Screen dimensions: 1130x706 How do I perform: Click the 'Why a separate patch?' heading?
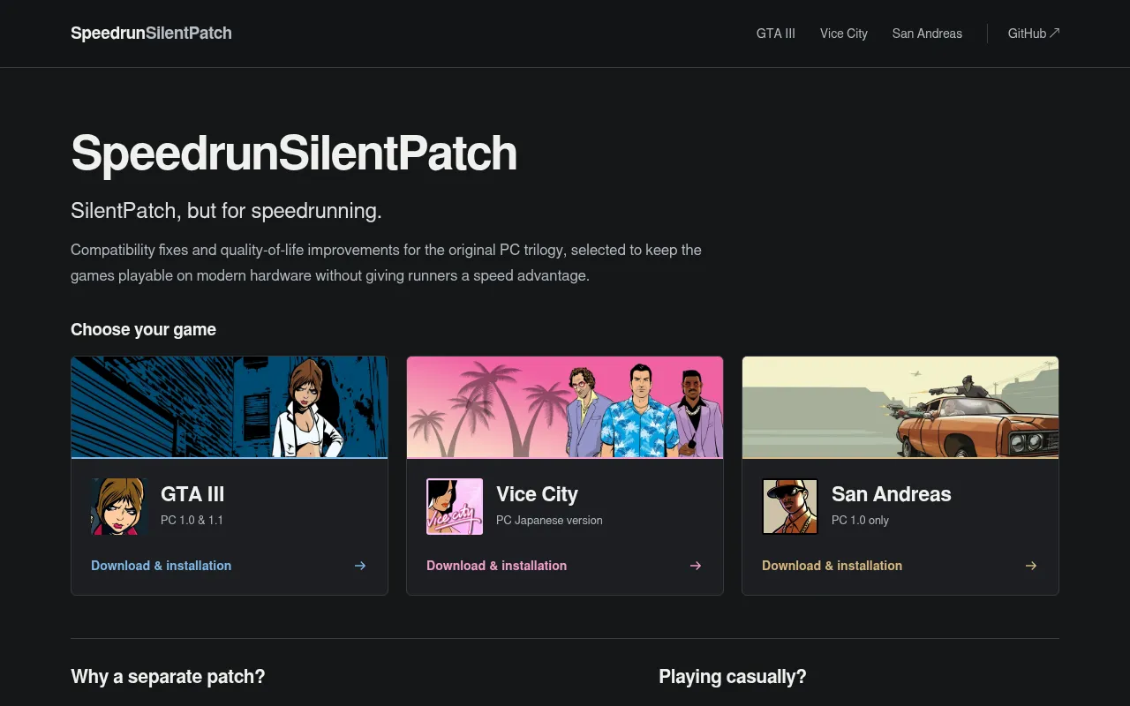[168, 677]
